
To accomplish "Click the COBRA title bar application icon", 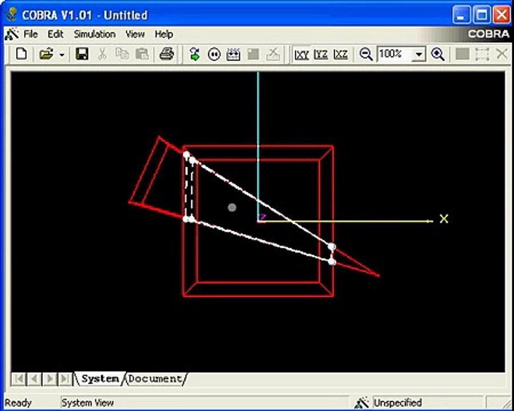I will (12, 14).
